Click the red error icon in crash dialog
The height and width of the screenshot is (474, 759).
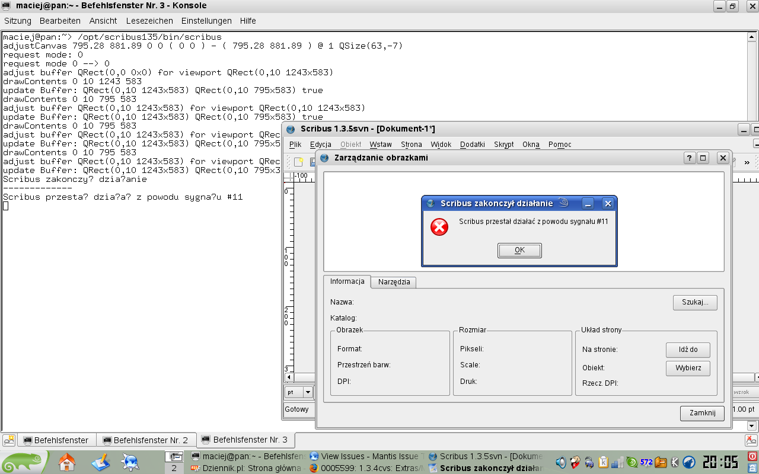(x=439, y=227)
